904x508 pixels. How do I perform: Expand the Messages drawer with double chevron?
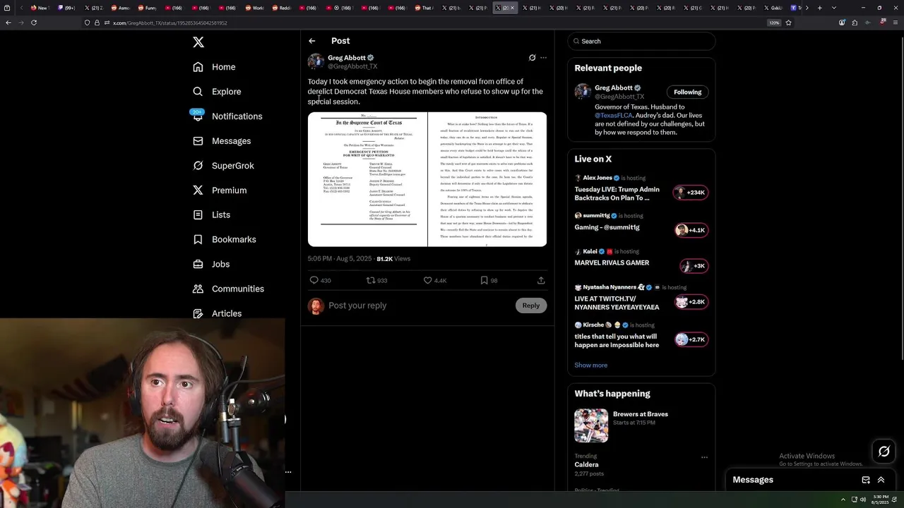pos(881,480)
